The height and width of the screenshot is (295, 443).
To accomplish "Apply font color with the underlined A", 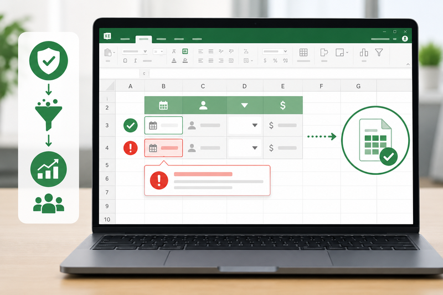I will pyautogui.click(x=174, y=60).
